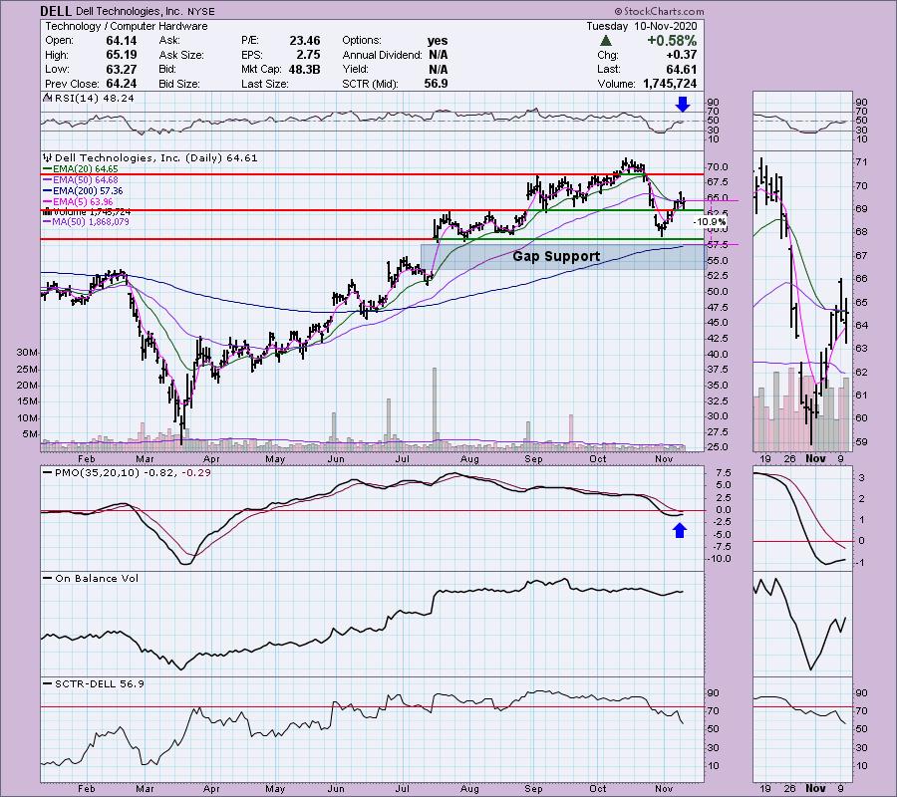Image resolution: width=897 pixels, height=797 pixels.
Task: Click the Ask Size label
Action: [x=181, y=55]
